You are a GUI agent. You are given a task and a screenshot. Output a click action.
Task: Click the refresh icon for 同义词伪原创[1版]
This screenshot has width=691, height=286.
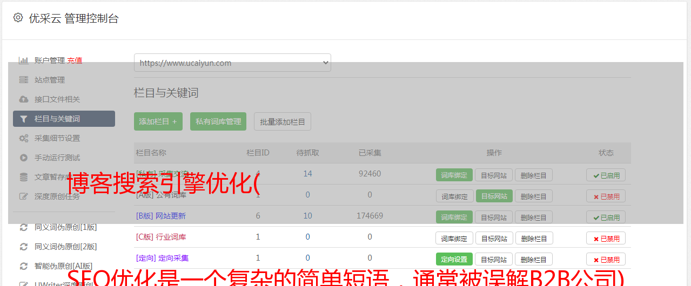[x=23, y=227]
